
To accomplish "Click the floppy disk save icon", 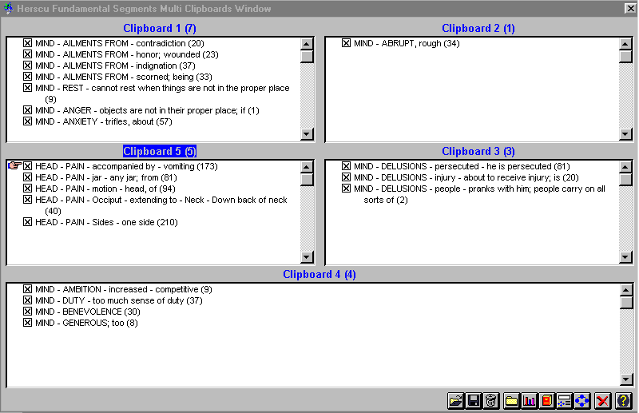I will click(x=473, y=401).
